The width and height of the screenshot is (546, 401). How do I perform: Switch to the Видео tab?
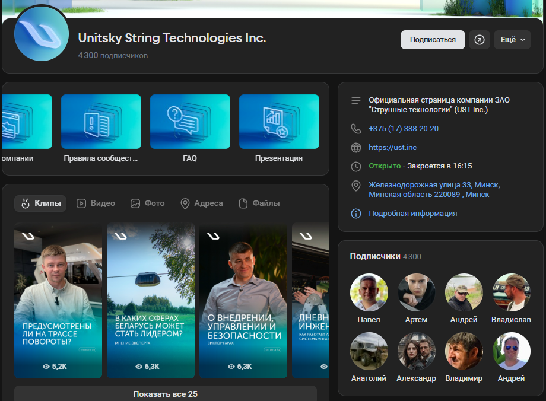96,203
